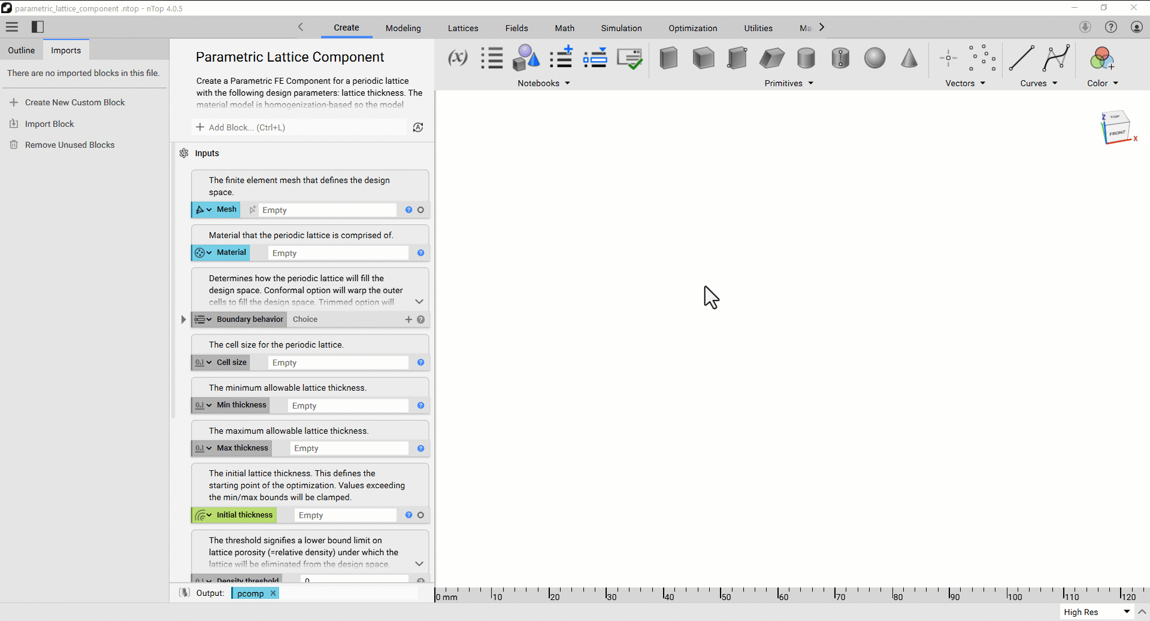Toggle the side panel layout icon
Viewport: 1150px width, 621px height.
pos(38,27)
